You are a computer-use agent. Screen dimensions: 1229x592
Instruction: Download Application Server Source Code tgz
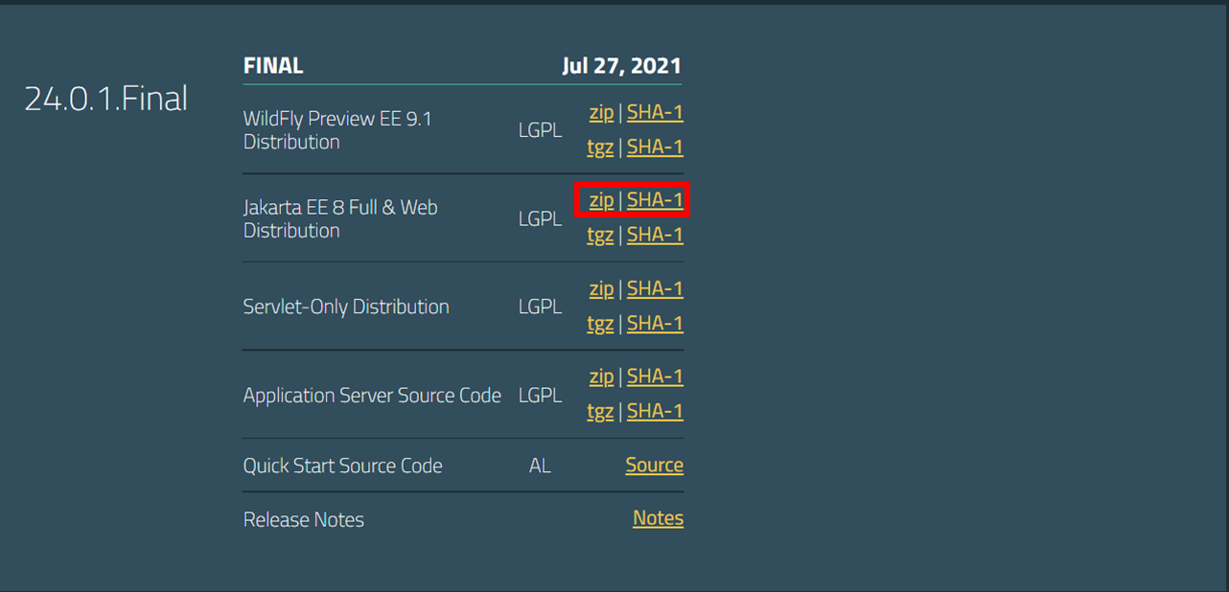point(600,412)
